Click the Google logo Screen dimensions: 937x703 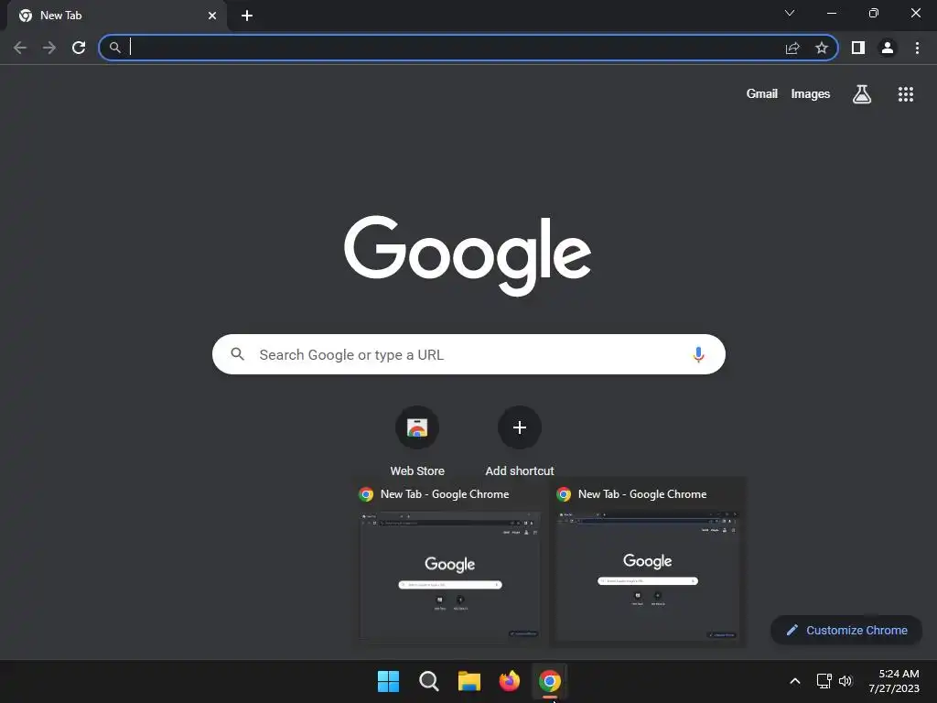tap(468, 254)
